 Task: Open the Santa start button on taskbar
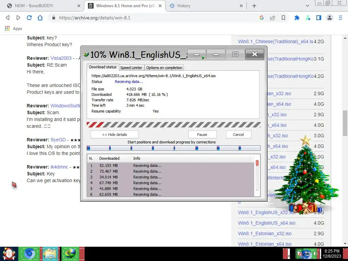tap(9, 254)
